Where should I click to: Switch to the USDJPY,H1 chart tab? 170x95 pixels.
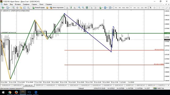[40, 85]
